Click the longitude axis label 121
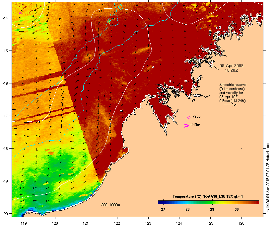The image size is (272, 226). (x=86, y=223)
